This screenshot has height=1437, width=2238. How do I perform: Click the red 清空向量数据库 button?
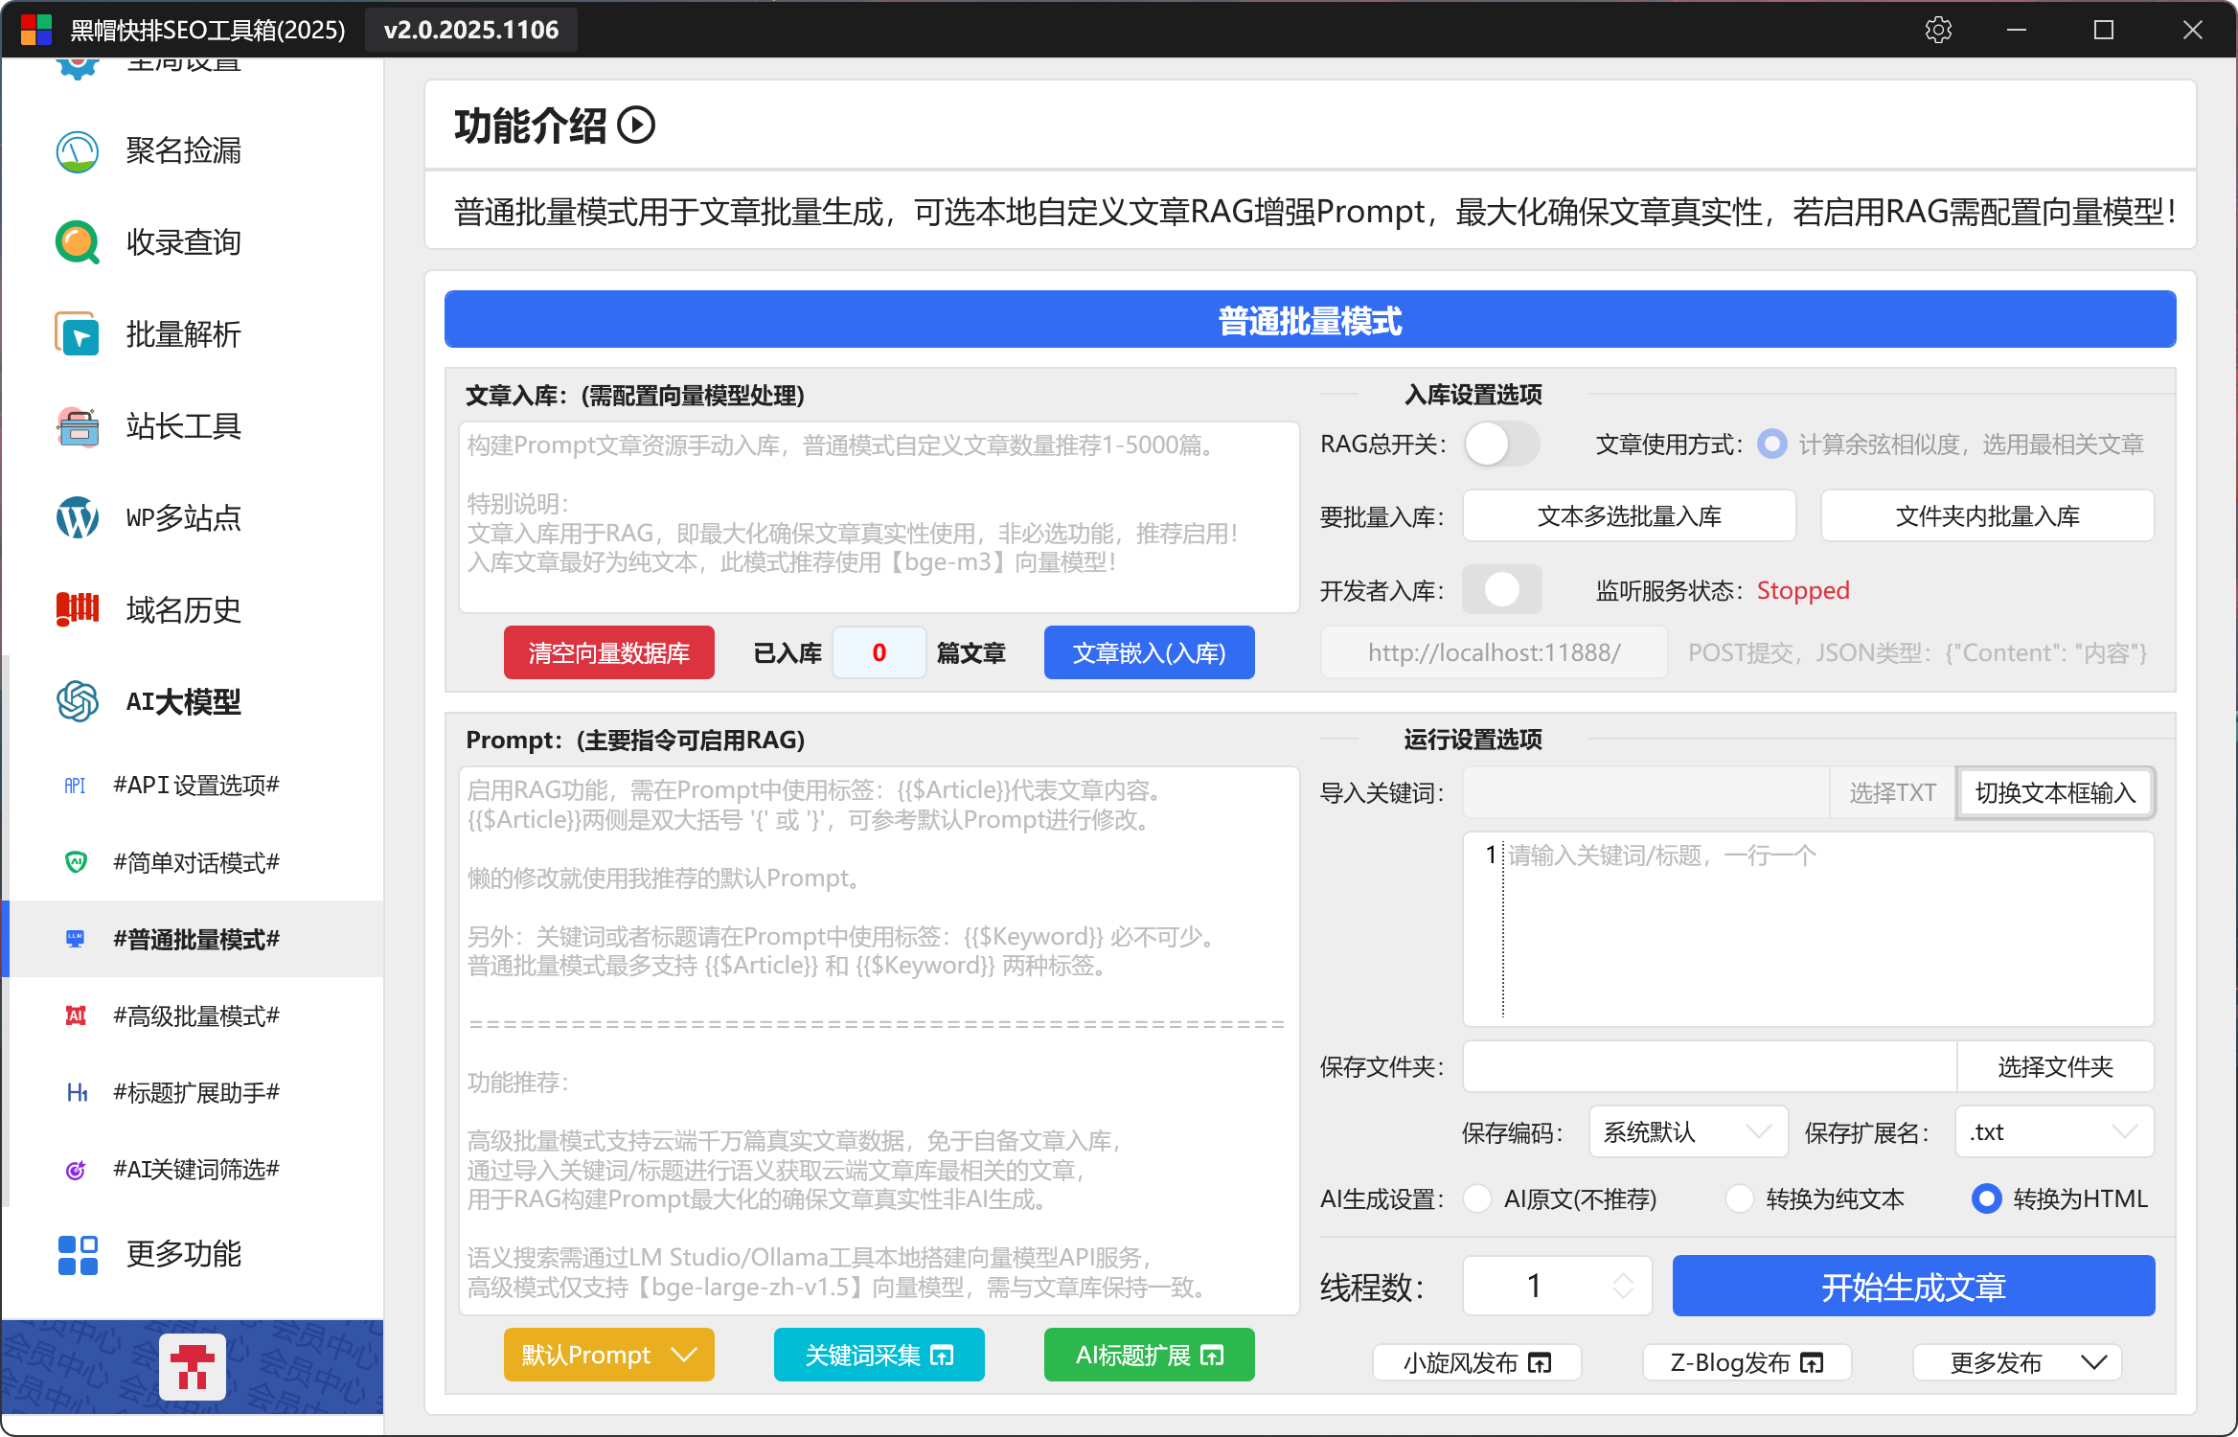pyautogui.click(x=609, y=653)
